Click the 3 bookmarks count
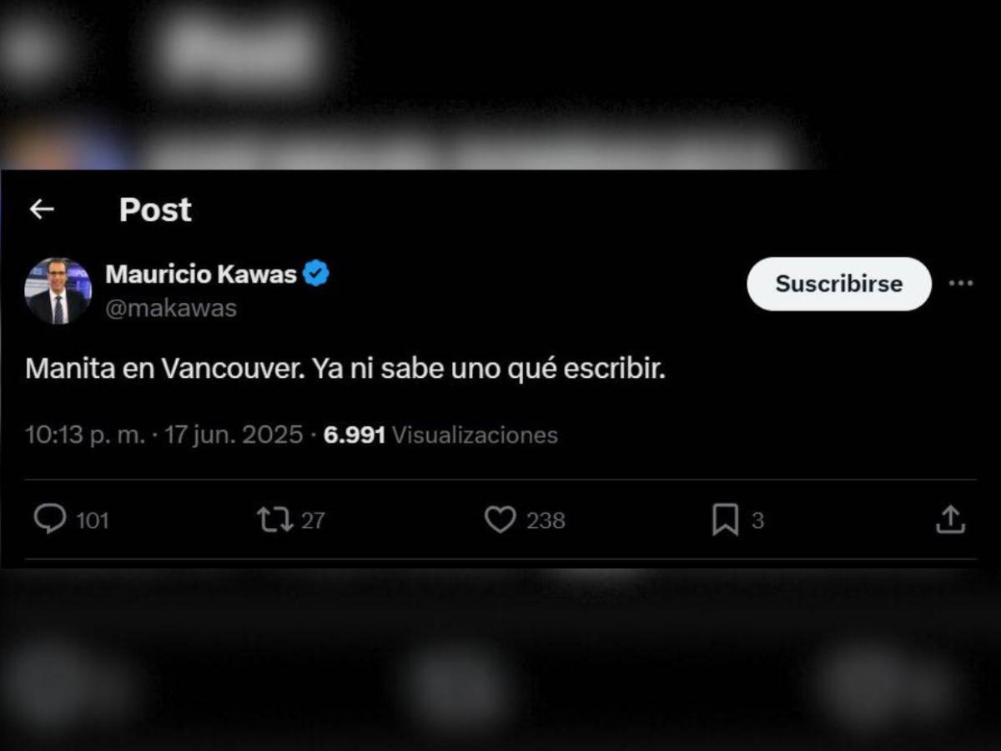Image resolution: width=1001 pixels, height=751 pixels. [x=757, y=521]
